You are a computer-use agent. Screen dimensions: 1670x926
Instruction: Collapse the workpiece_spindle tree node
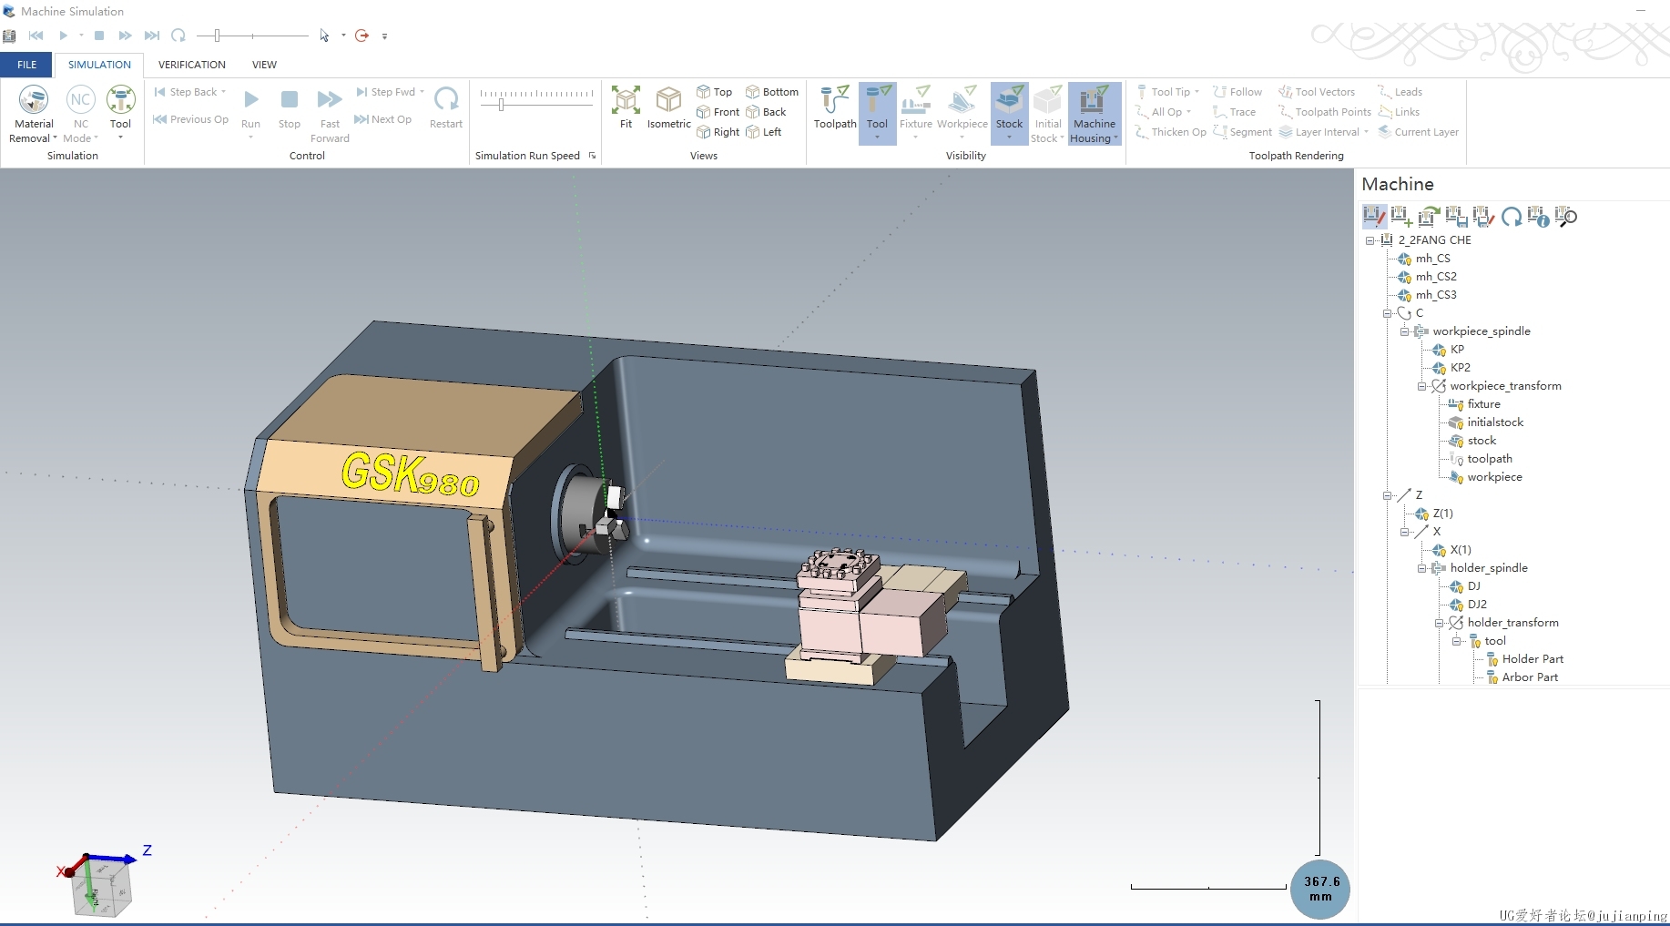[x=1404, y=331]
